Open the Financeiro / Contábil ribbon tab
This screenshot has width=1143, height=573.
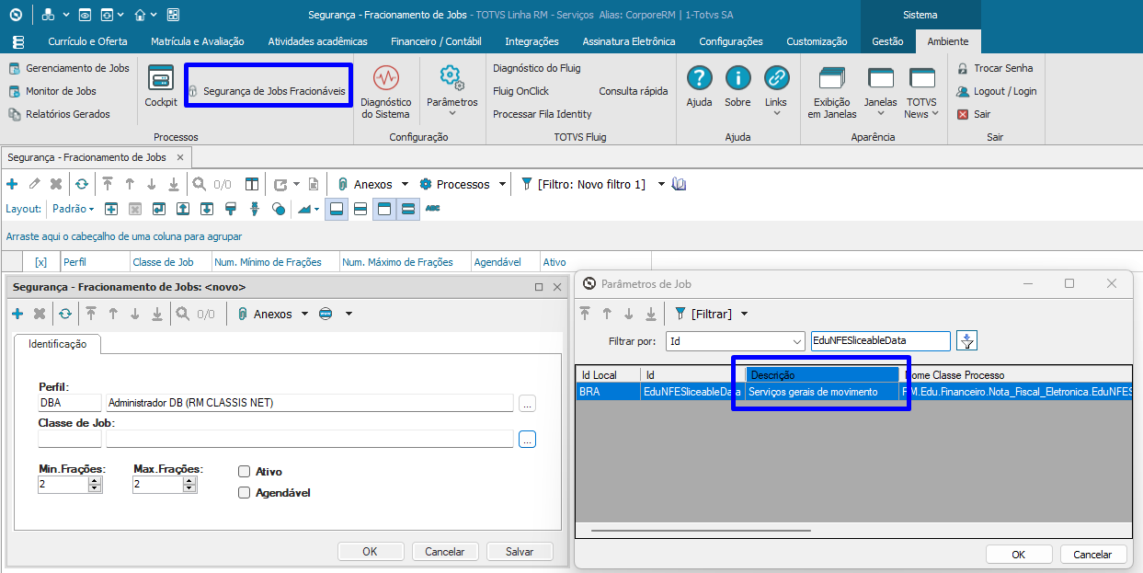[x=436, y=41]
